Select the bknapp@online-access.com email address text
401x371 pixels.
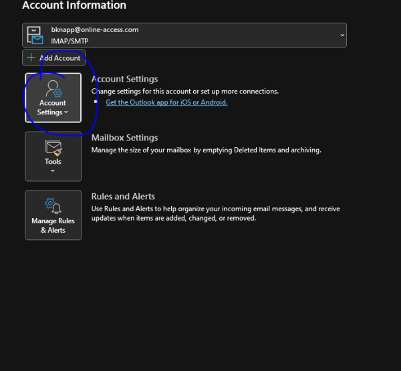[x=94, y=30]
